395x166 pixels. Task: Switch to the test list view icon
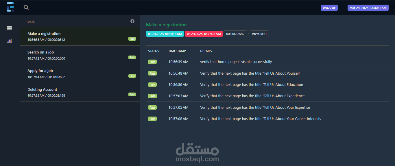pos(10,28)
